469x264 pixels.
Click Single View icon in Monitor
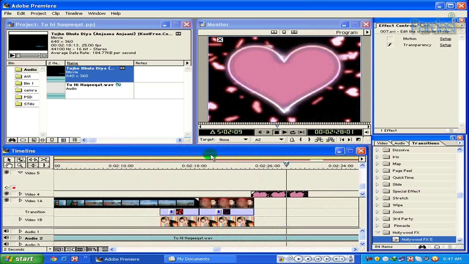(x=284, y=32)
